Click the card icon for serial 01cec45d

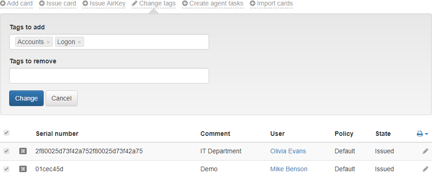23,169
